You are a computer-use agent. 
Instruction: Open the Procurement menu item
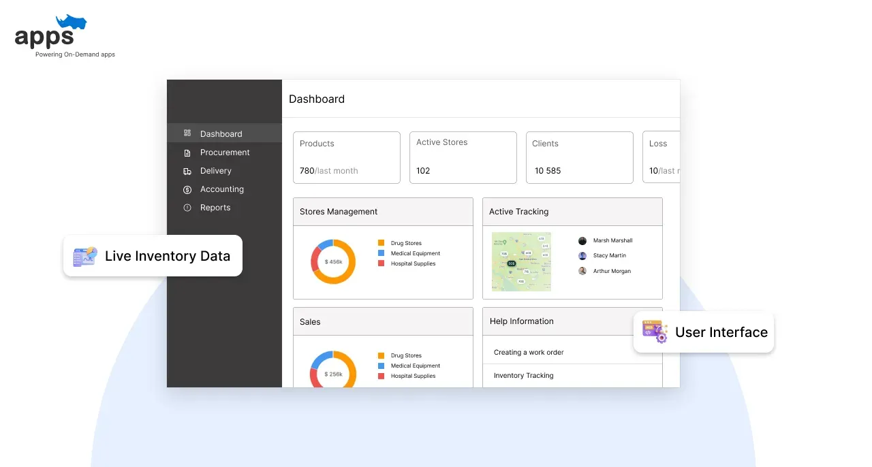(x=224, y=152)
